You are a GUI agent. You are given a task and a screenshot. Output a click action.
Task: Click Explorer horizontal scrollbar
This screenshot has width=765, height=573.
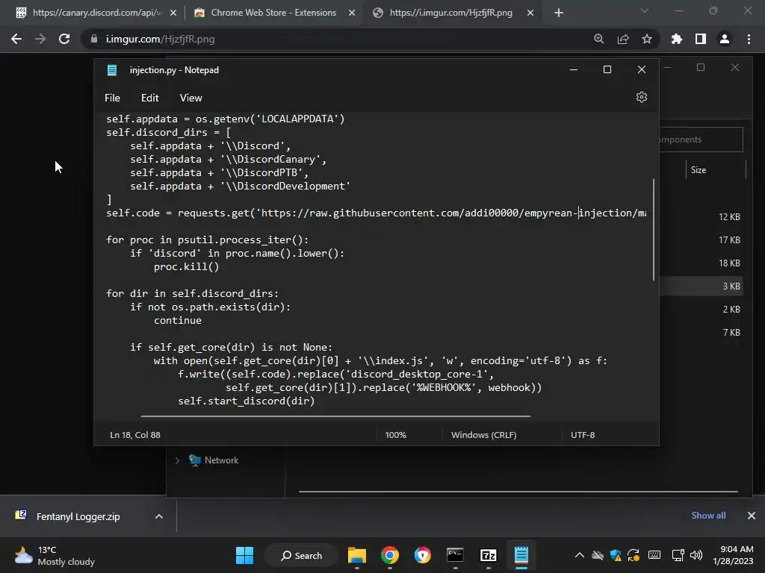tap(518, 492)
